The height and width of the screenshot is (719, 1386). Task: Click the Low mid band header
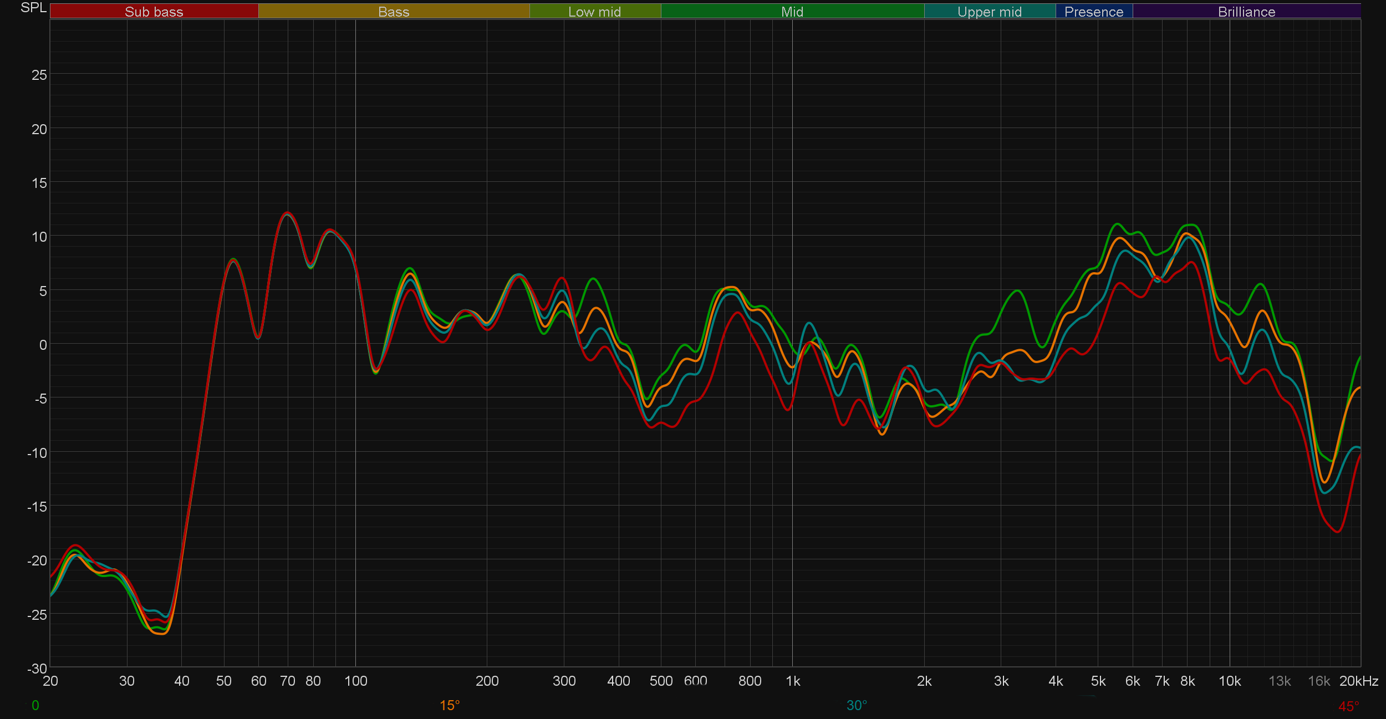pyautogui.click(x=595, y=12)
